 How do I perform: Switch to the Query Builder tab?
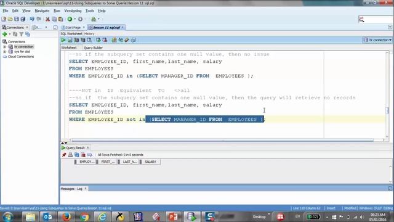click(93, 48)
